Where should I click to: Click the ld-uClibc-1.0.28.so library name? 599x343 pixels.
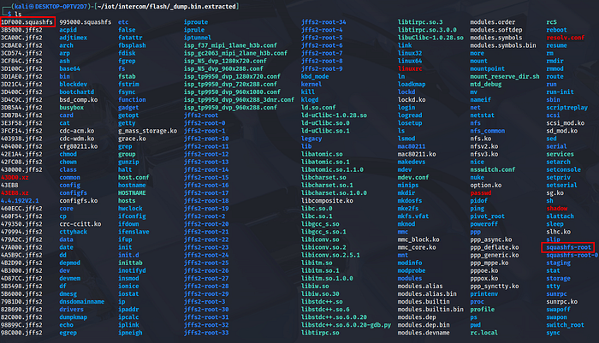(x=334, y=115)
